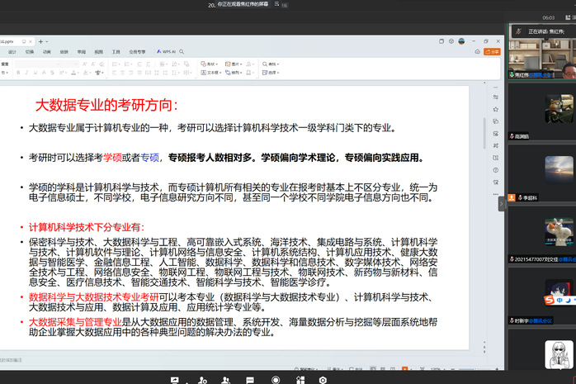Toggle underline formatting in ribbon
This screenshot has height=384, width=576.
35,73
